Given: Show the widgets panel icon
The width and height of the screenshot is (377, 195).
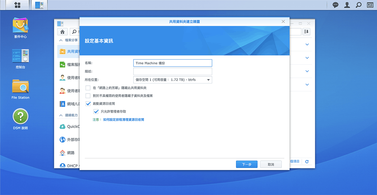Looking at the screenshot, I should point(369,5).
